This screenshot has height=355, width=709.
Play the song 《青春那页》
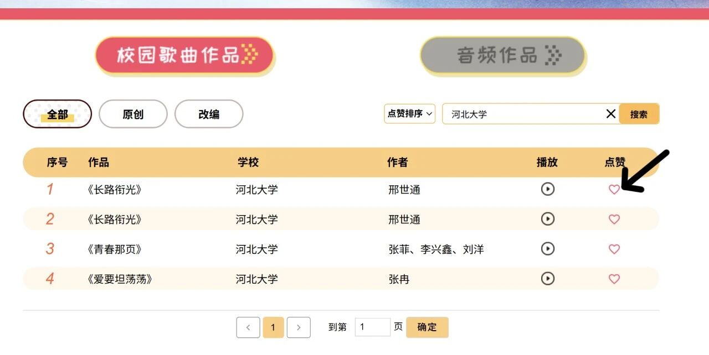(x=547, y=249)
